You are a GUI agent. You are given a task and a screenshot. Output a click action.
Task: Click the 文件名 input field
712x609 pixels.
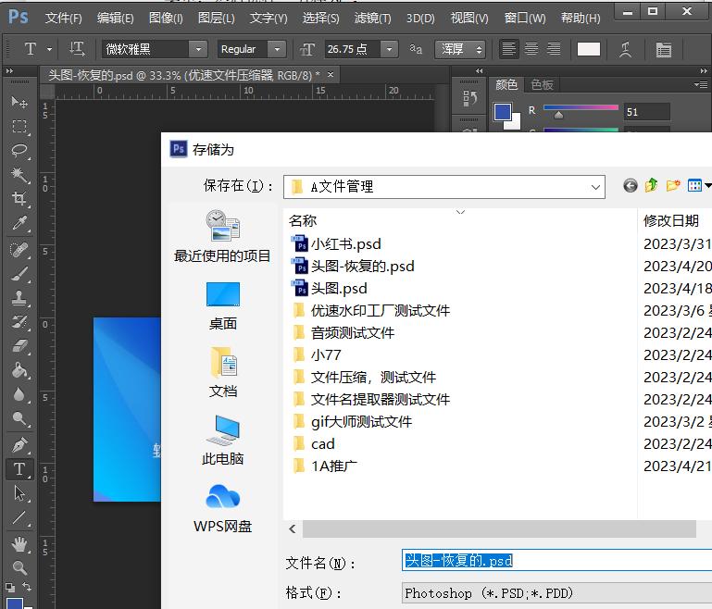[556, 561]
